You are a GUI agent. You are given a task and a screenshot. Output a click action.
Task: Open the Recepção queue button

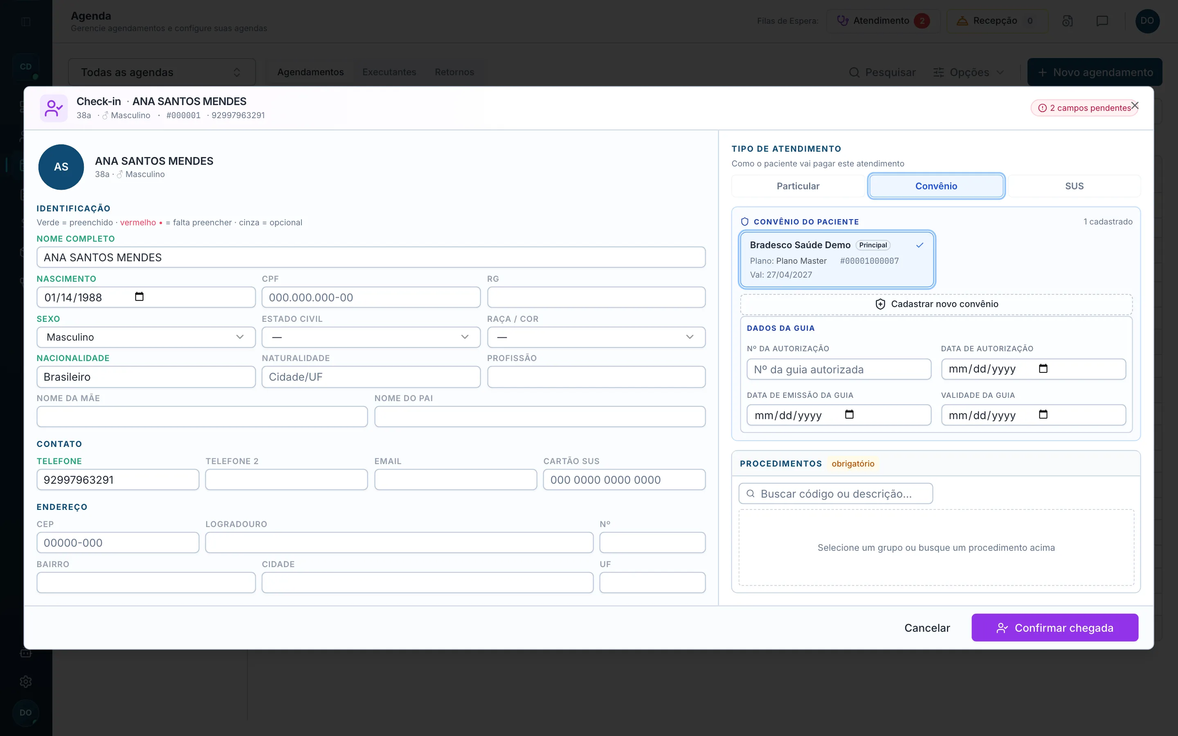997,21
